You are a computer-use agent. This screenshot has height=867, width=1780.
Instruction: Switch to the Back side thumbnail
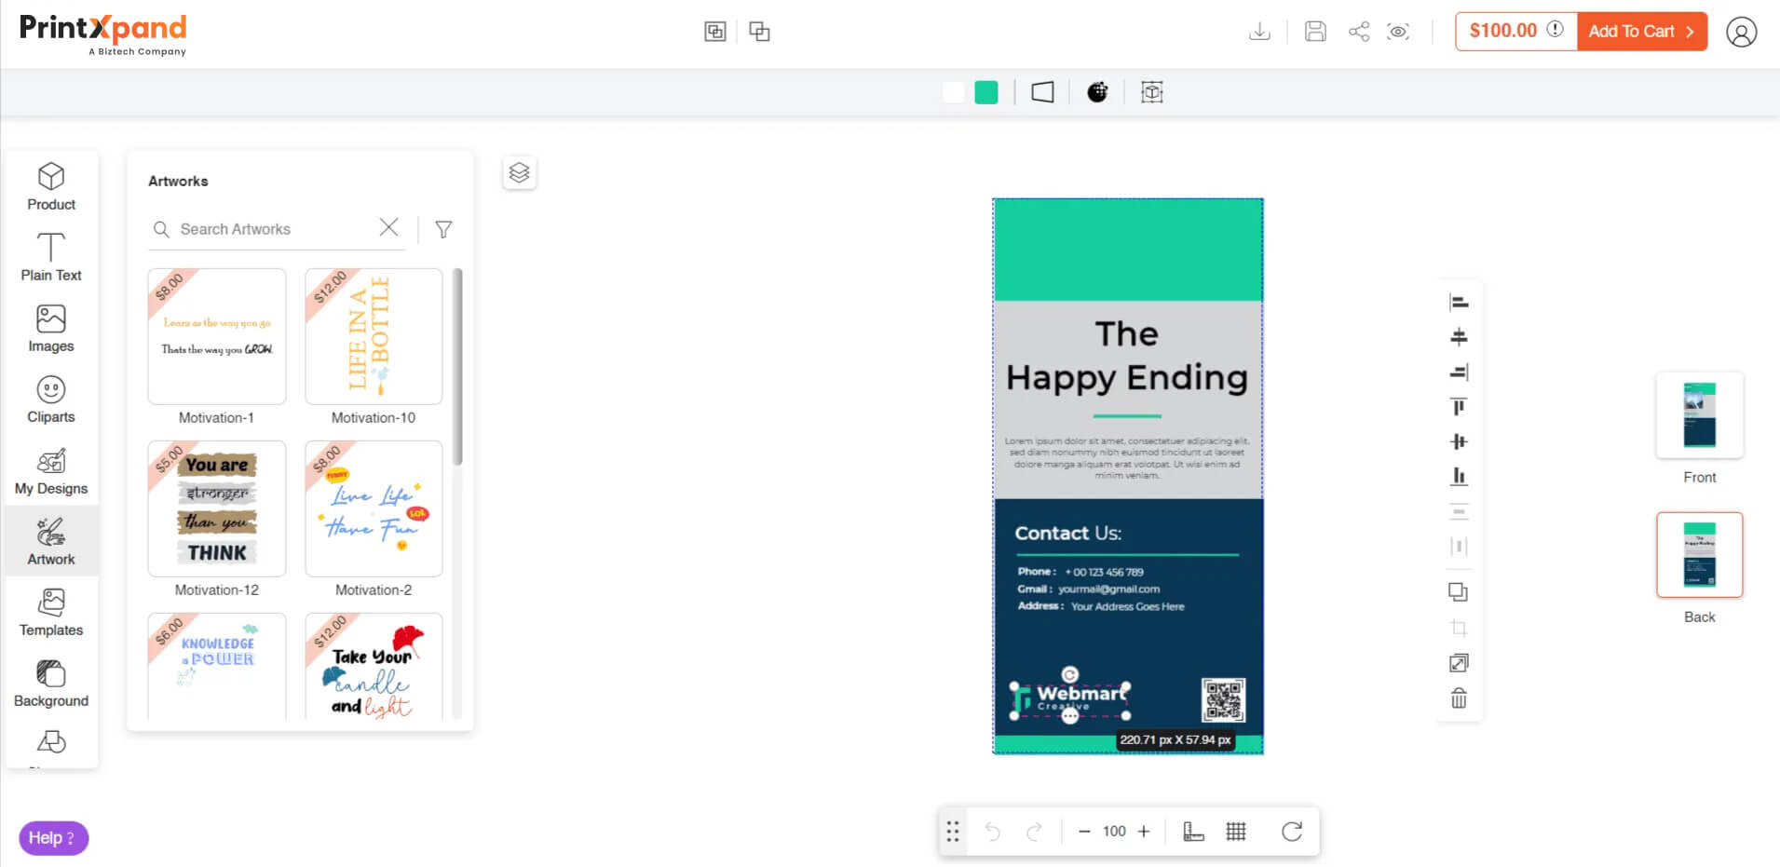pyautogui.click(x=1700, y=555)
